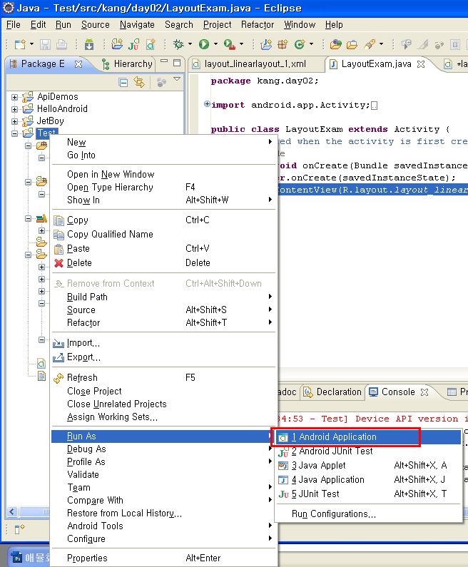Choose 1 Android Application from Run As
The height and width of the screenshot is (567, 468).
[x=368, y=436]
